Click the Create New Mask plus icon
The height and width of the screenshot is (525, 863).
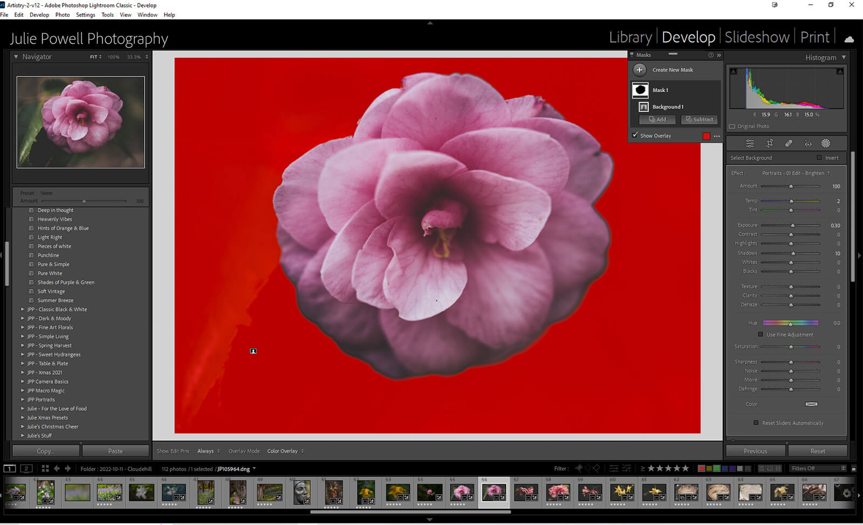(640, 70)
